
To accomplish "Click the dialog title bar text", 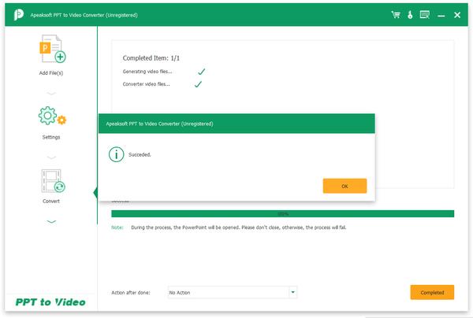I will tap(159, 124).
